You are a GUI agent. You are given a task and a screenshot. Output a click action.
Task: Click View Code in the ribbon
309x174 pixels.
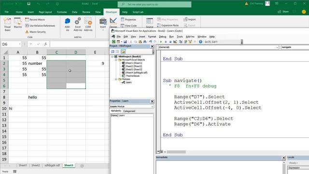pos(129,26)
